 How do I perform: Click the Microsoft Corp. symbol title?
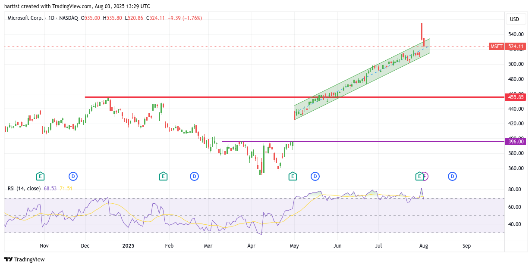pos(25,18)
